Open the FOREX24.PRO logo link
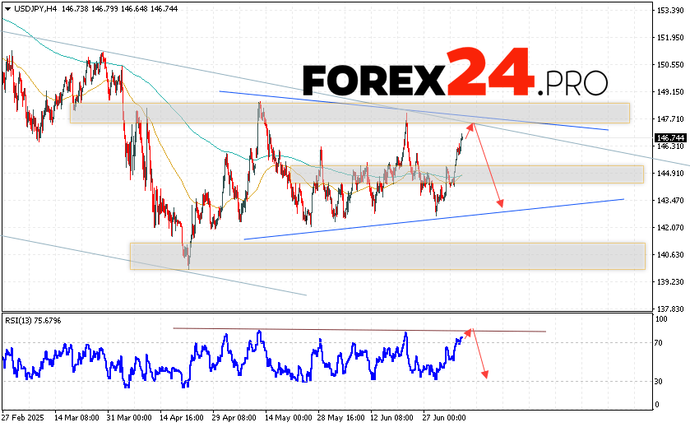This screenshot has height=427, width=690. (455, 80)
